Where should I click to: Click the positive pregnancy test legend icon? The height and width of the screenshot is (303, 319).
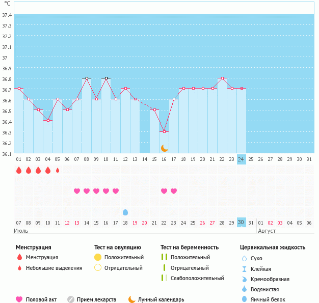coord(164,257)
